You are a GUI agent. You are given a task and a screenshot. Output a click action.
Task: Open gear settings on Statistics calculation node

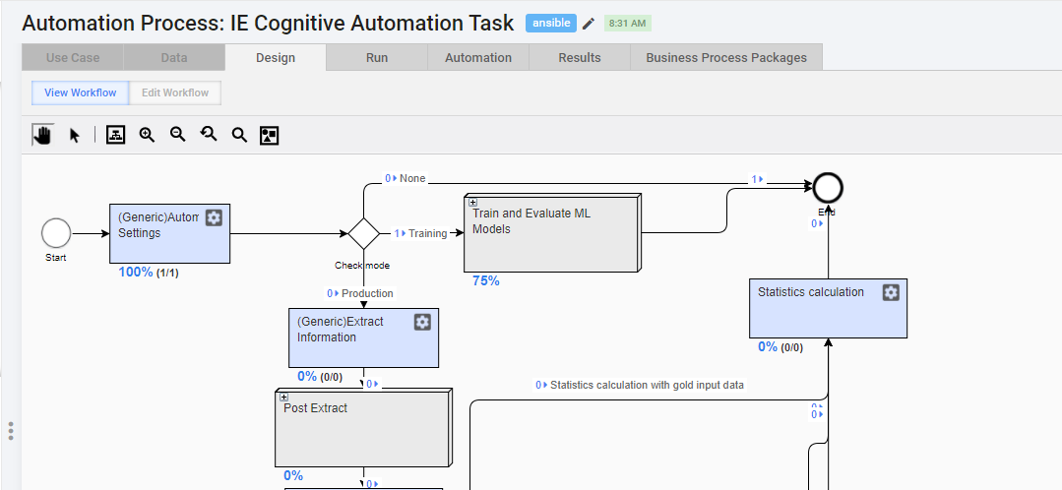click(x=892, y=292)
